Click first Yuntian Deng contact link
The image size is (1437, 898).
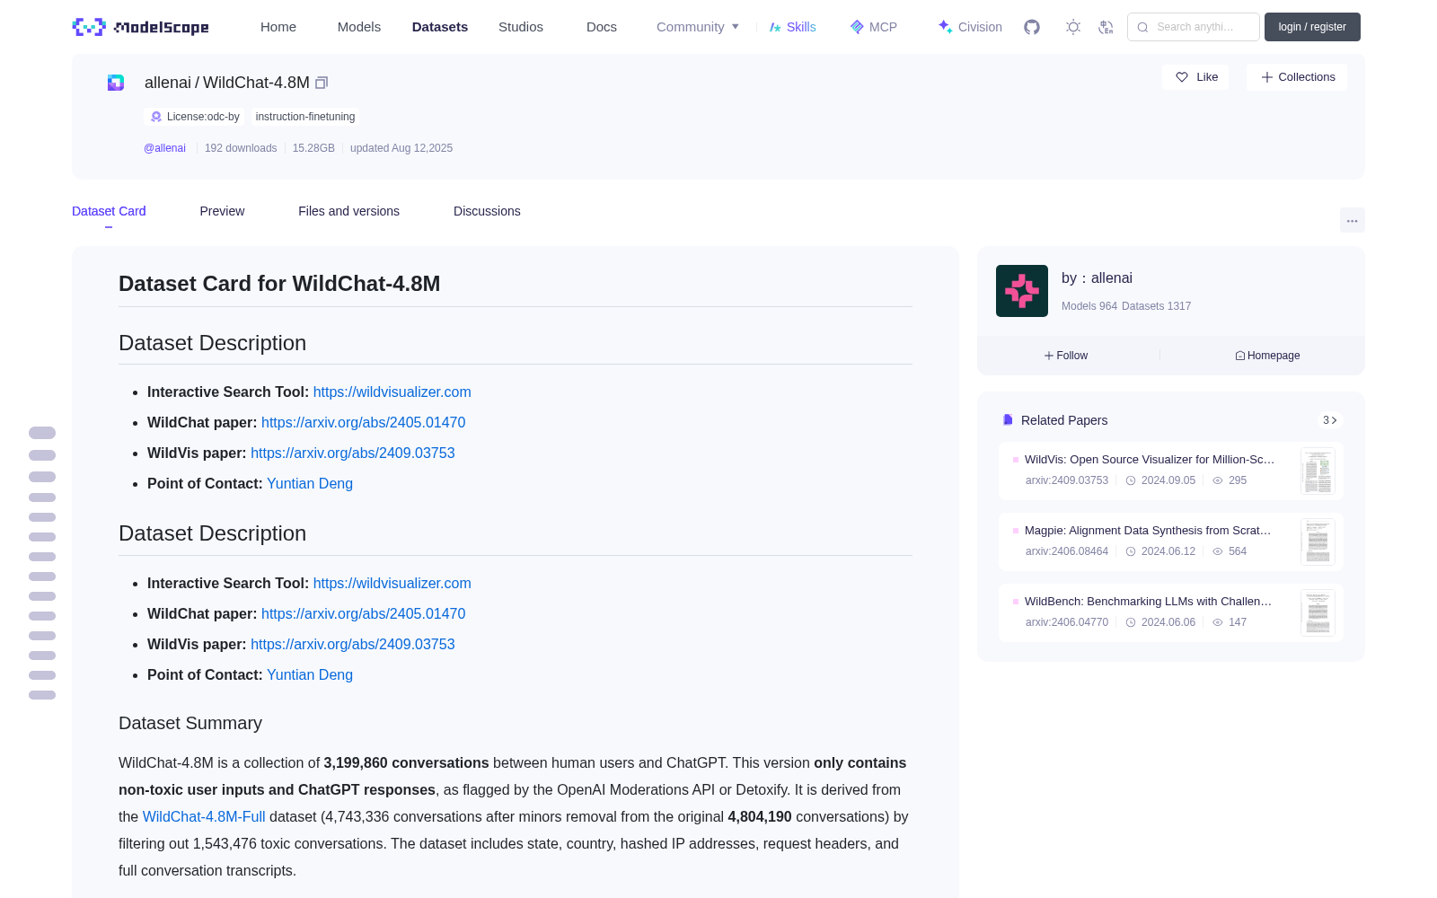point(310,483)
